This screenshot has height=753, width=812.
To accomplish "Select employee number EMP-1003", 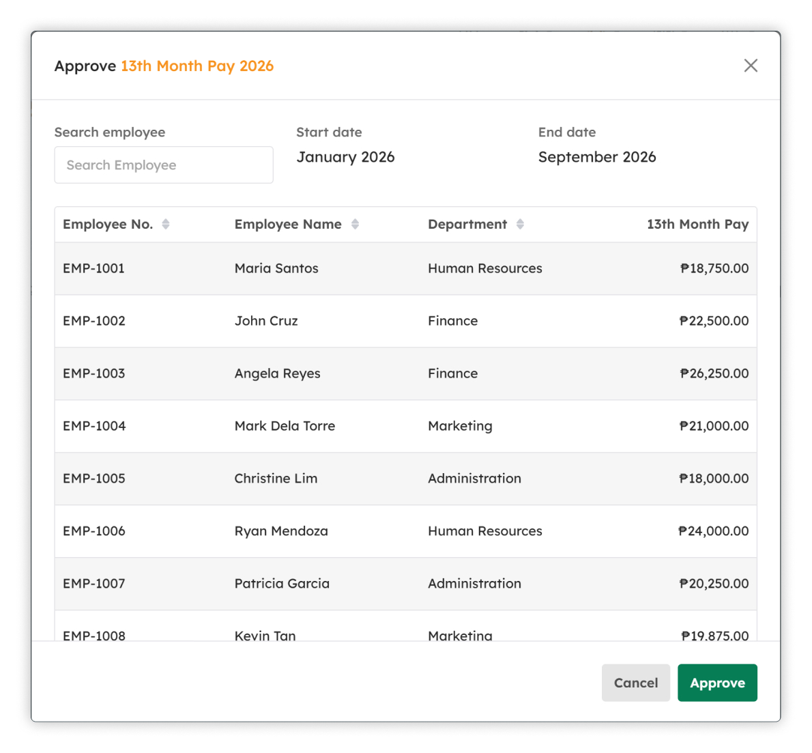I will pyautogui.click(x=94, y=373).
